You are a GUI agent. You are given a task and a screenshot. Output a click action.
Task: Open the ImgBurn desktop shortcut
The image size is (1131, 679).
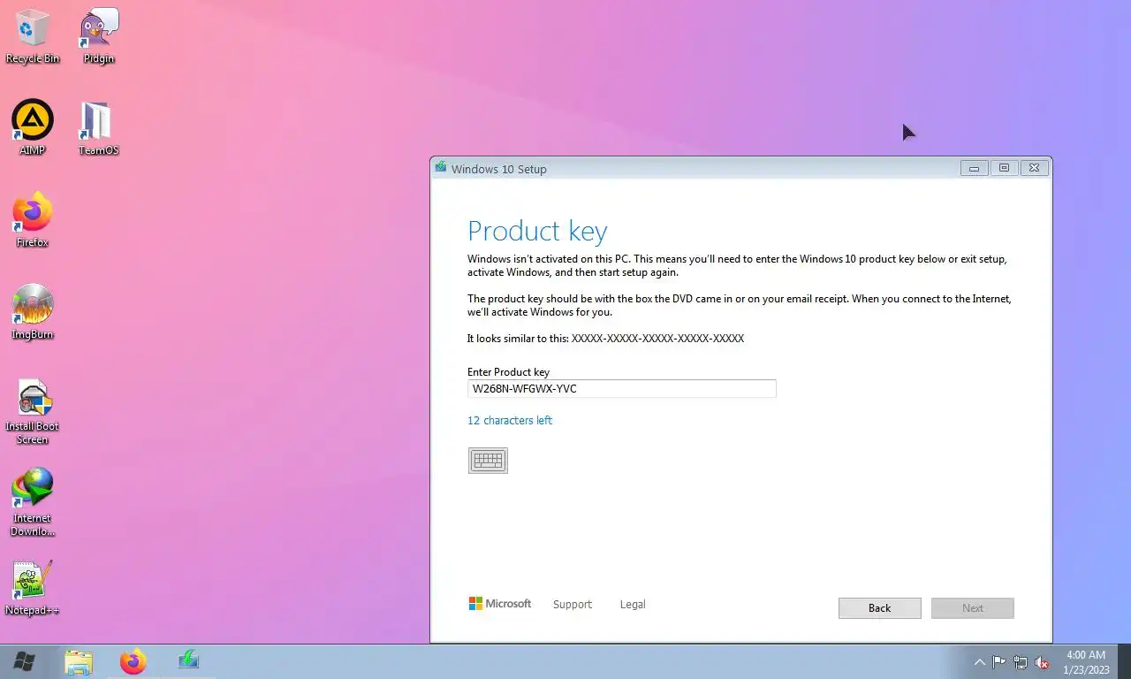pyautogui.click(x=33, y=311)
